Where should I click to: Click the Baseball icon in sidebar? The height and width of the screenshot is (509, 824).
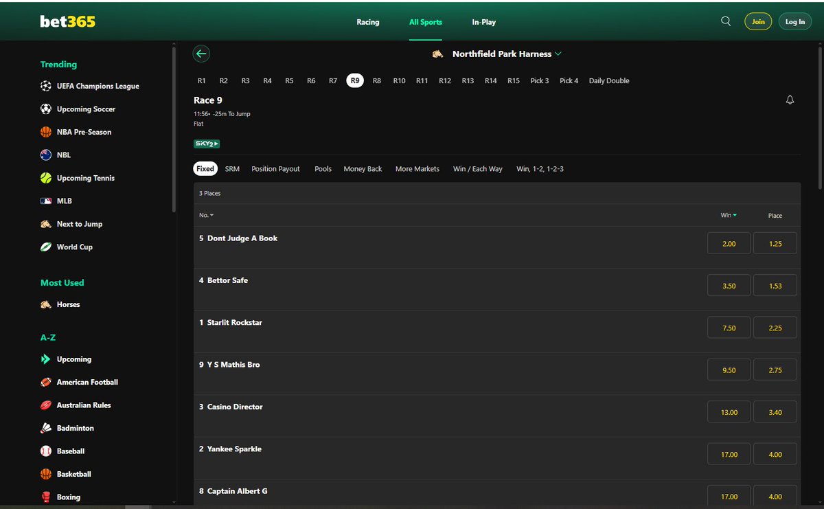point(46,451)
